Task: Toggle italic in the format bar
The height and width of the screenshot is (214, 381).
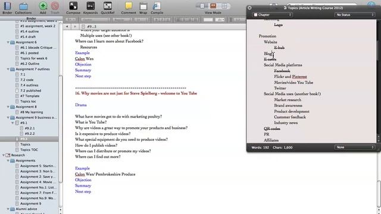Action: [163, 20]
